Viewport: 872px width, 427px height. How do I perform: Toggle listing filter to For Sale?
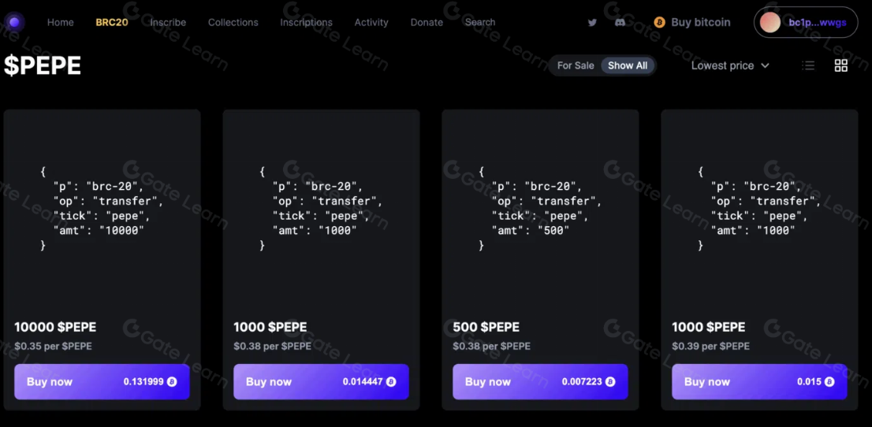coord(576,65)
